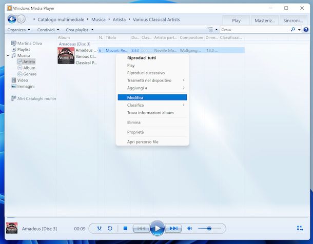
Task: Click Catalogo multimediale in breadcrumb
Action: tap(61, 19)
